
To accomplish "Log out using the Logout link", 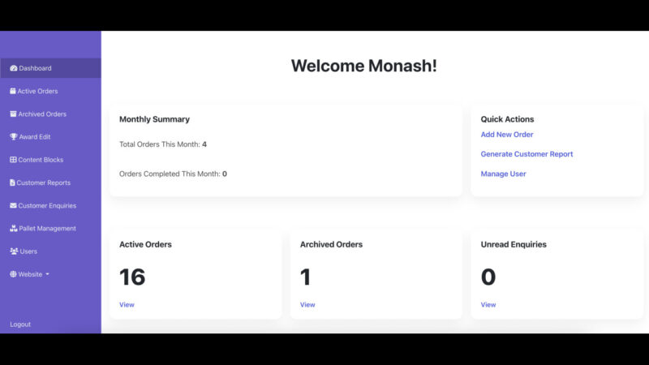I will click(20, 324).
